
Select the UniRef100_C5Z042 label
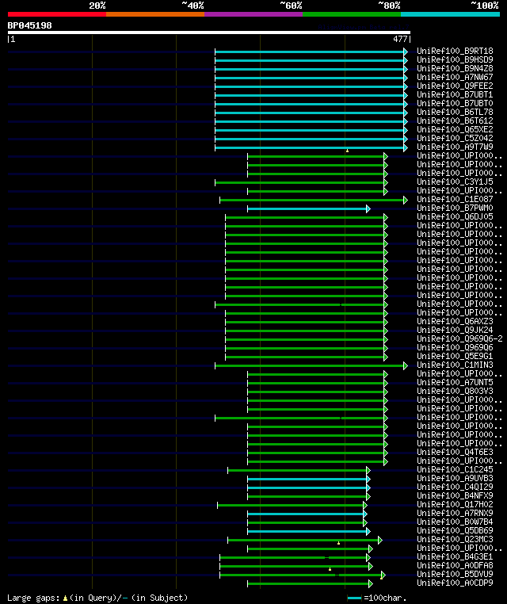tap(455, 138)
